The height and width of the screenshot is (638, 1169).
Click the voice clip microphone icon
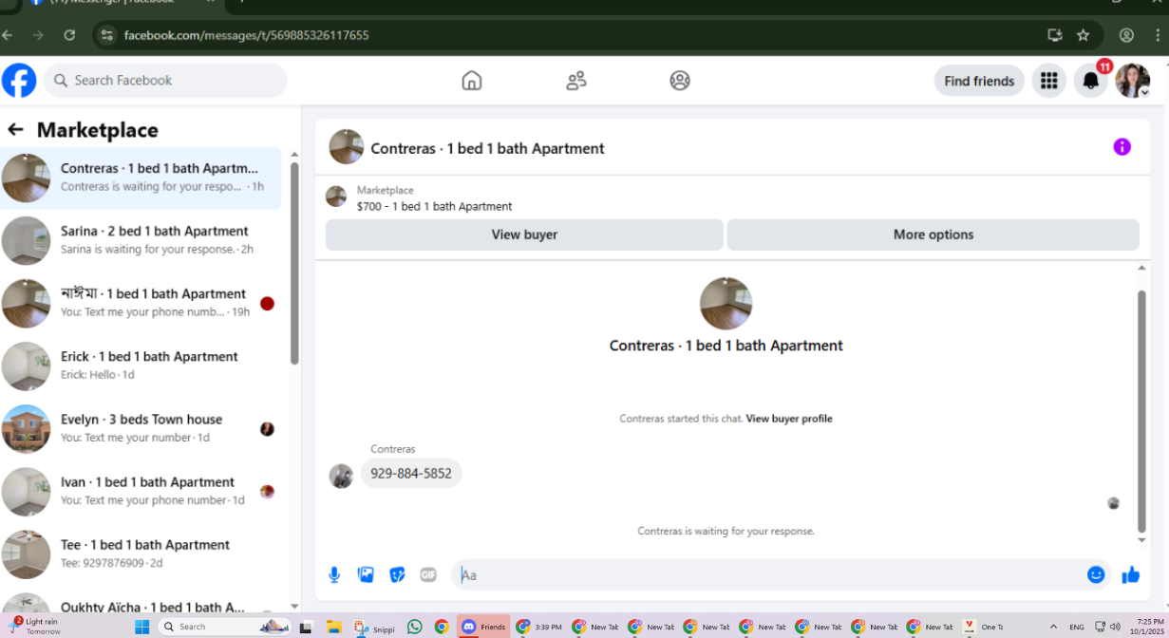[x=334, y=574]
